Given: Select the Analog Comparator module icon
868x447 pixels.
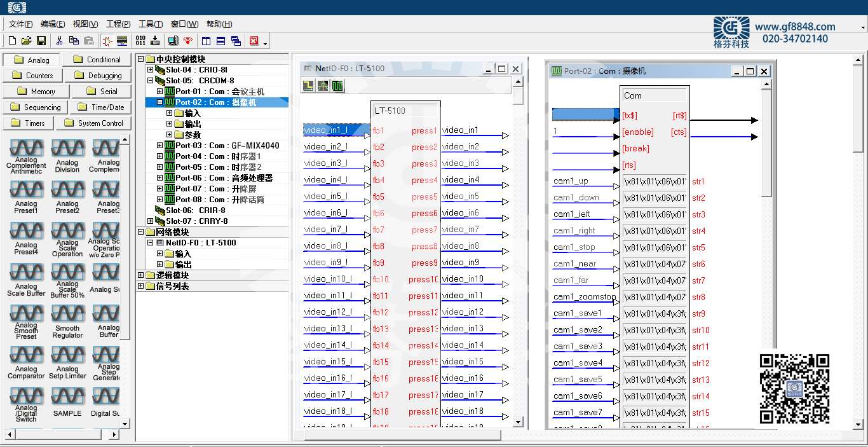Looking at the screenshot, I should tap(26, 362).
